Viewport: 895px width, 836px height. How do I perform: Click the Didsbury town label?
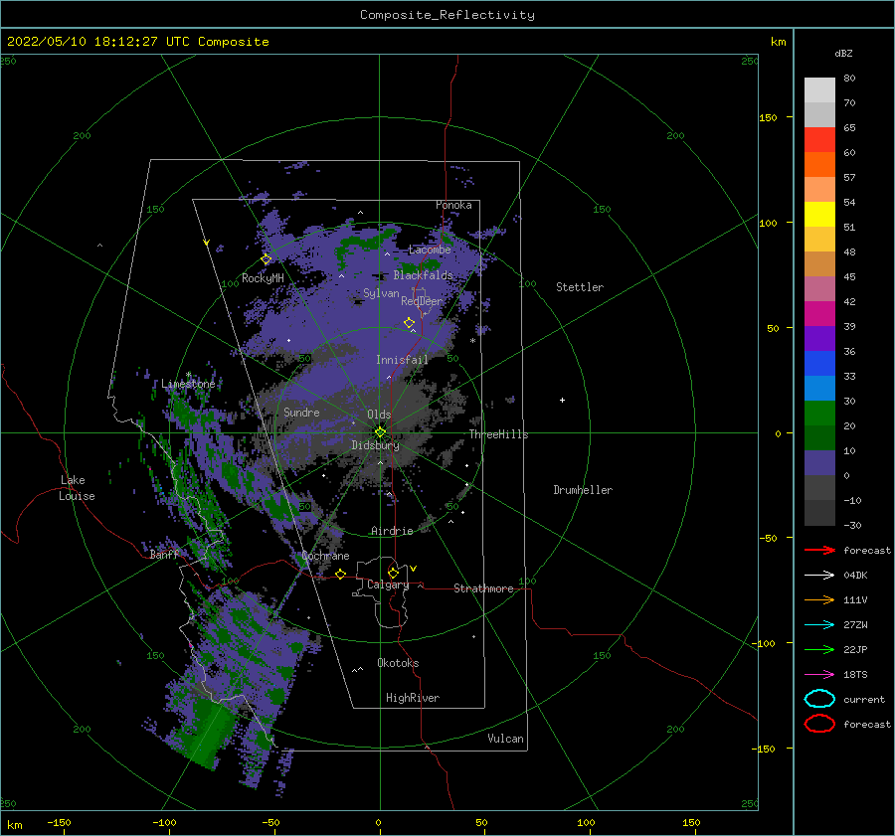pos(376,445)
